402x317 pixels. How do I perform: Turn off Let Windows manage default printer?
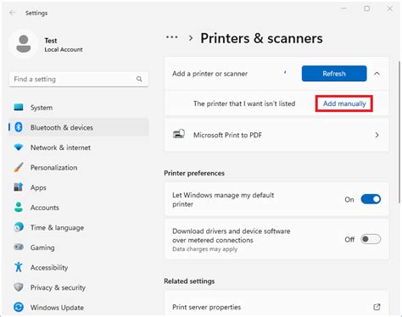point(371,199)
